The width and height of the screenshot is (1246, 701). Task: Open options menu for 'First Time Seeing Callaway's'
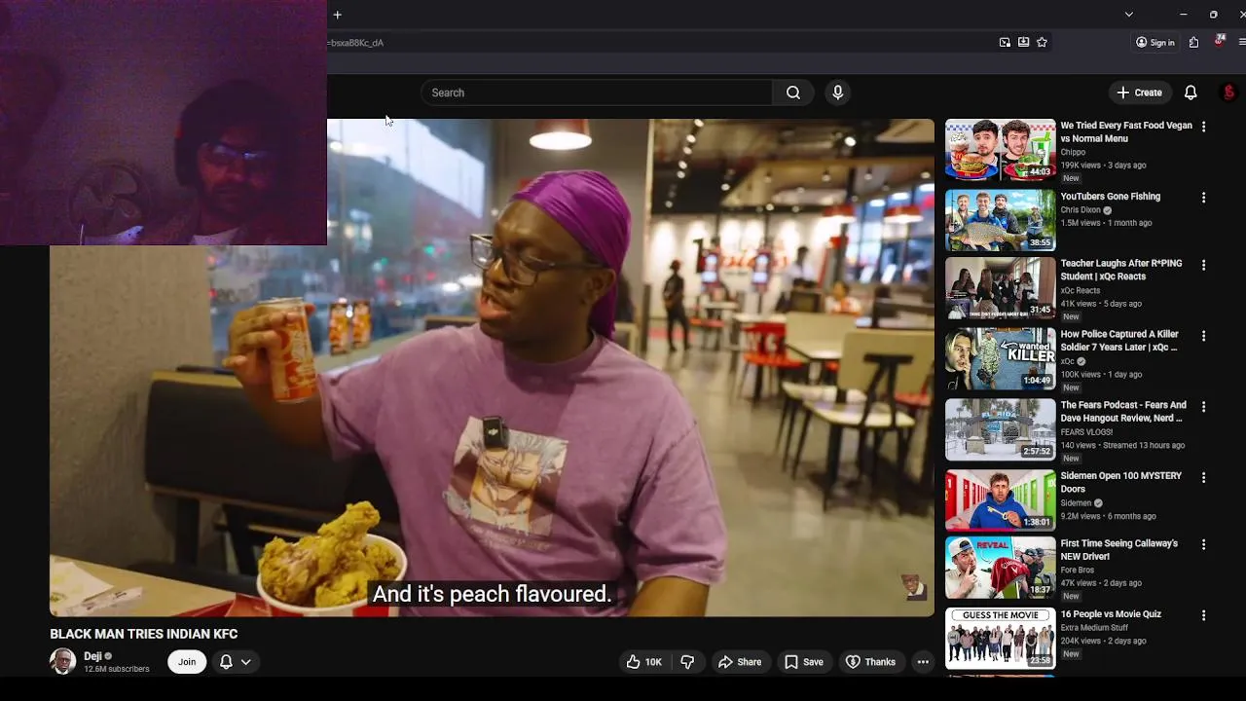click(1203, 544)
